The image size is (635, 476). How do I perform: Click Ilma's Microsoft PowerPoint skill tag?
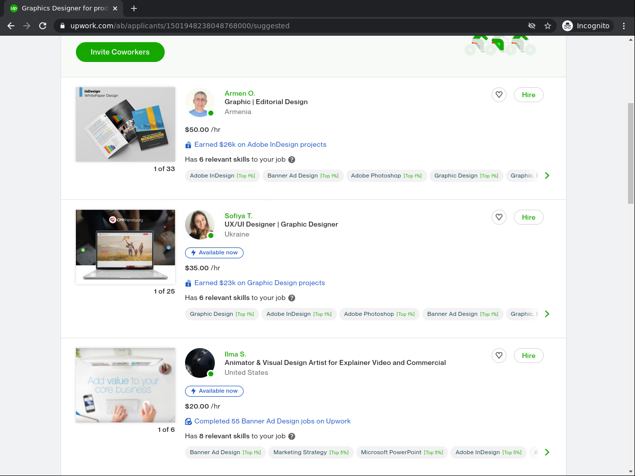point(402,452)
